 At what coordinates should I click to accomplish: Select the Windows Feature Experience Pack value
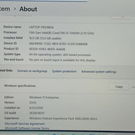click(63, 118)
